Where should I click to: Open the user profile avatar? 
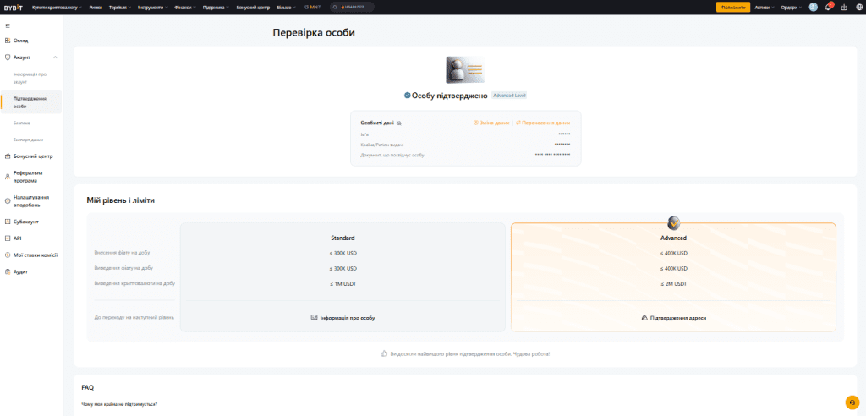(813, 7)
